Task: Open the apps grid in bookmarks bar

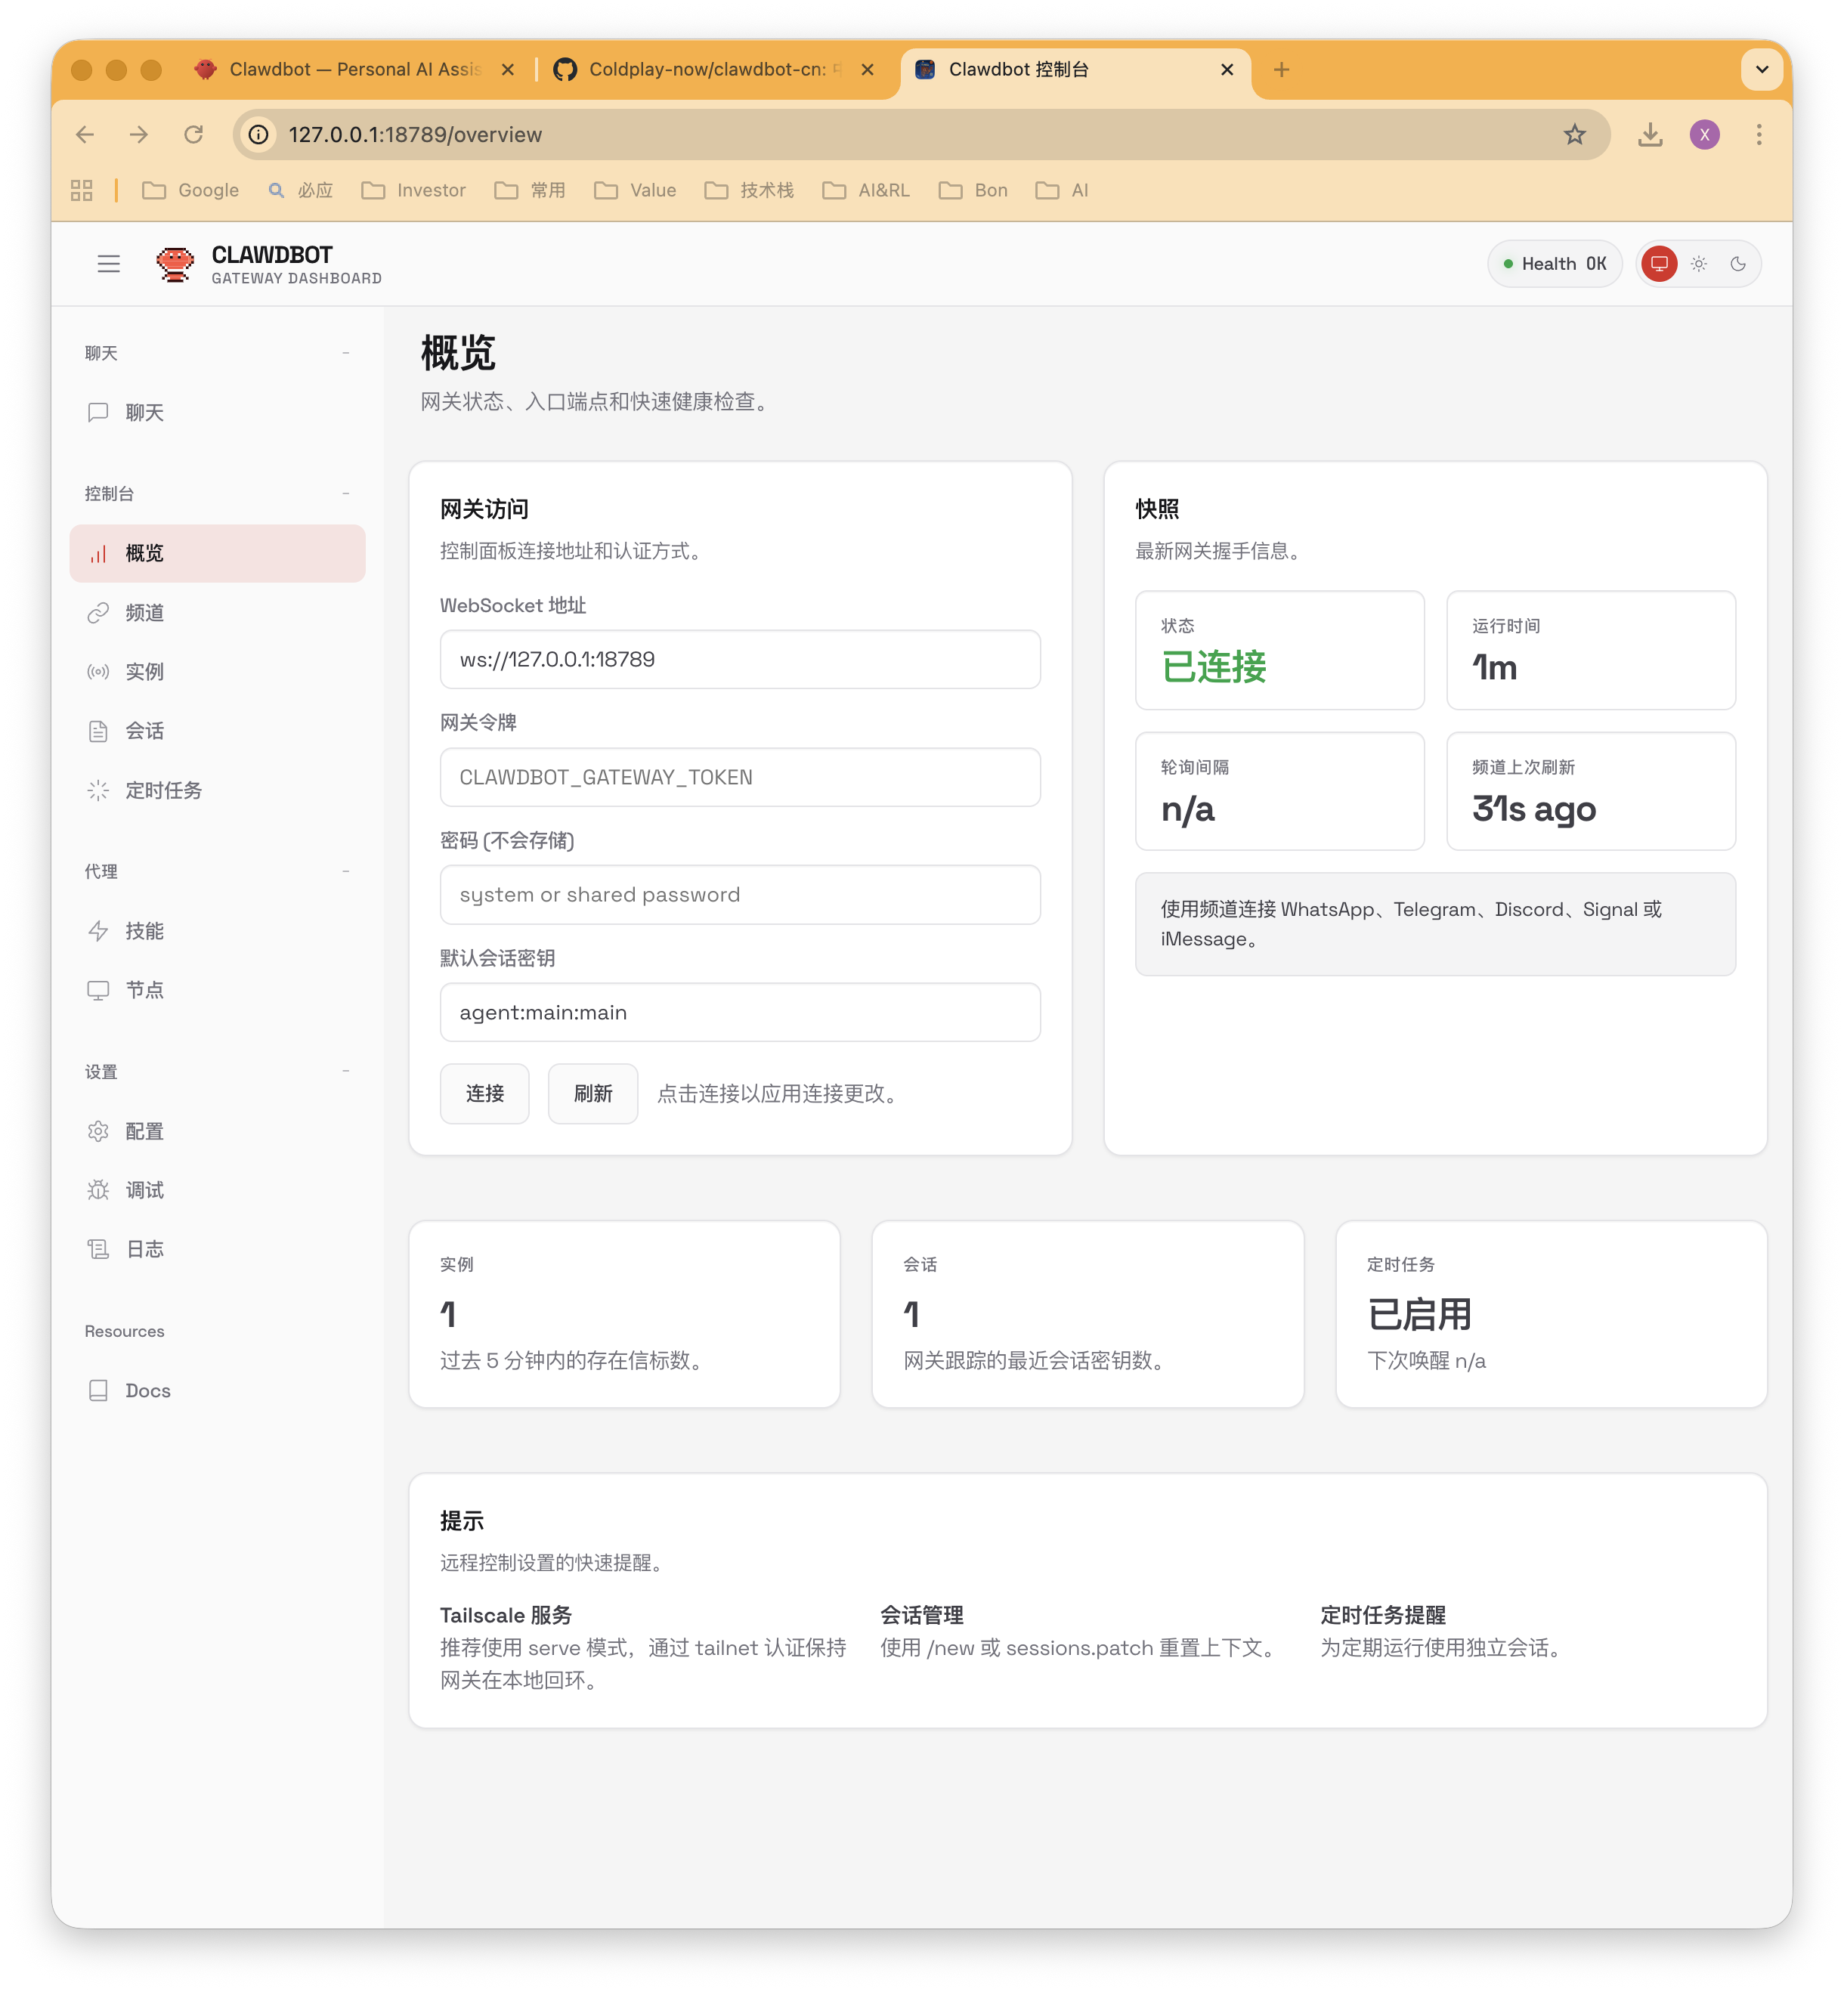Action: [82, 190]
